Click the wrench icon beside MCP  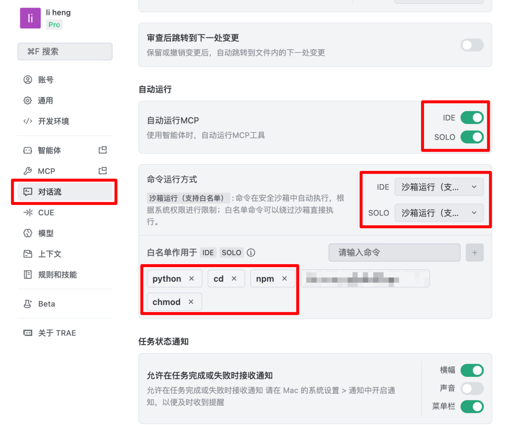point(28,171)
